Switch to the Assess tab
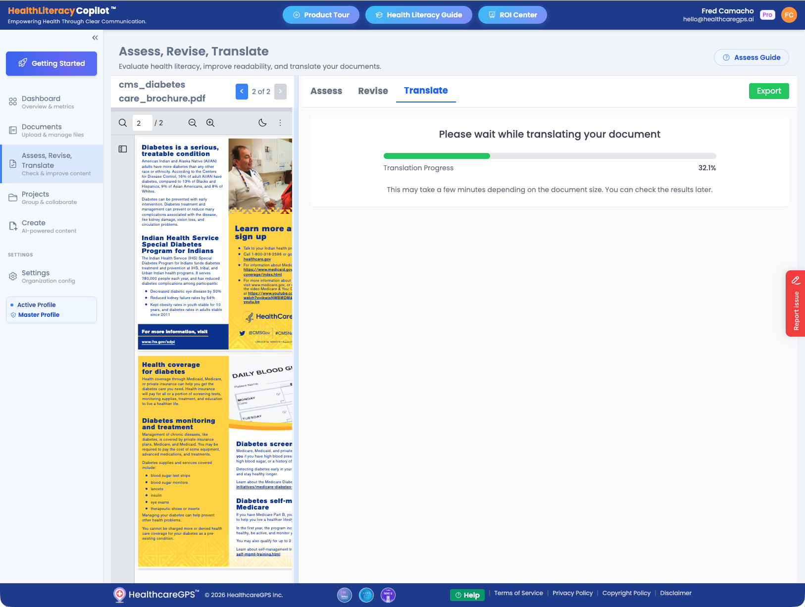This screenshot has height=607, width=805. [326, 91]
